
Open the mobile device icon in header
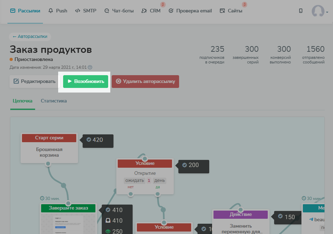[301, 11]
